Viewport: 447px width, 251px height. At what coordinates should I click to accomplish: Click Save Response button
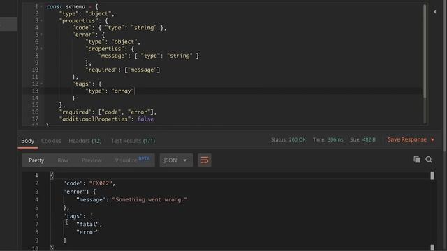pyautogui.click(x=406, y=139)
